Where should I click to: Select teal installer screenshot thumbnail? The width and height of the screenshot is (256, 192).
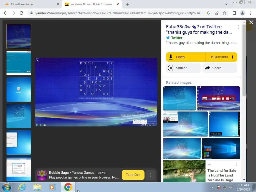click(x=19, y=63)
